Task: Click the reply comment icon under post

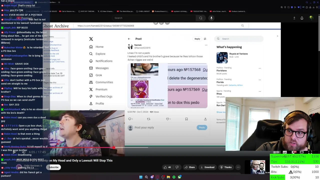Action: [x=130, y=119]
